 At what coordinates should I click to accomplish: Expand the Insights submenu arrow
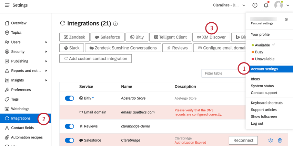click(x=46, y=80)
